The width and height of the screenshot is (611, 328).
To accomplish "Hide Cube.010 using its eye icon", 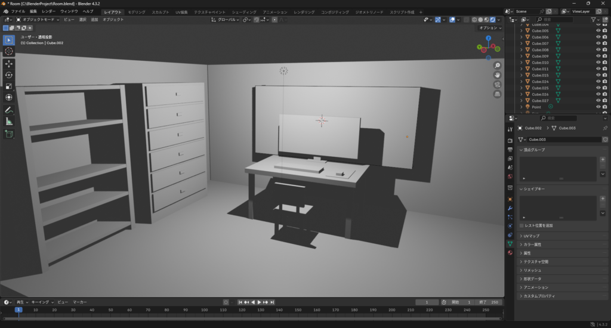I will pos(598,63).
